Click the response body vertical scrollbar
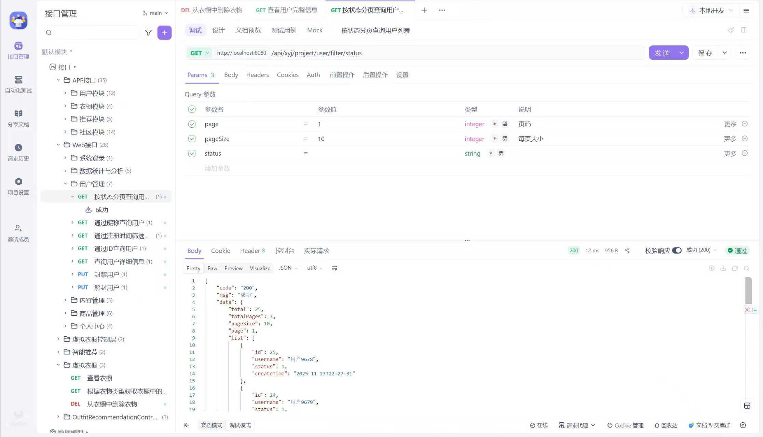Image resolution: width=763 pixels, height=437 pixels. point(748,291)
